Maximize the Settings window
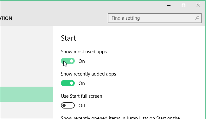Image resolution: width=206 pixels, height=119 pixels. pyautogui.click(x=183, y=5)
